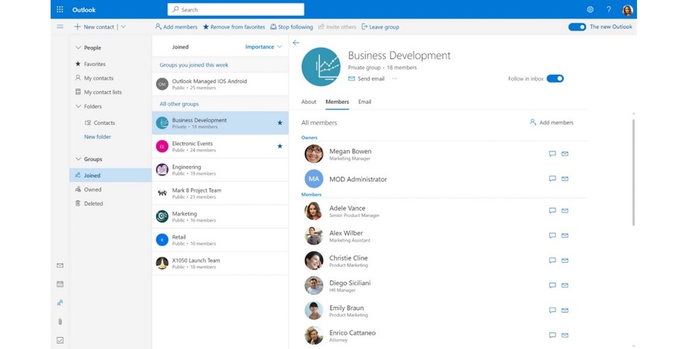Collapse the People section chevron
This screenshot has height=349, width=681.
(78, 48)
